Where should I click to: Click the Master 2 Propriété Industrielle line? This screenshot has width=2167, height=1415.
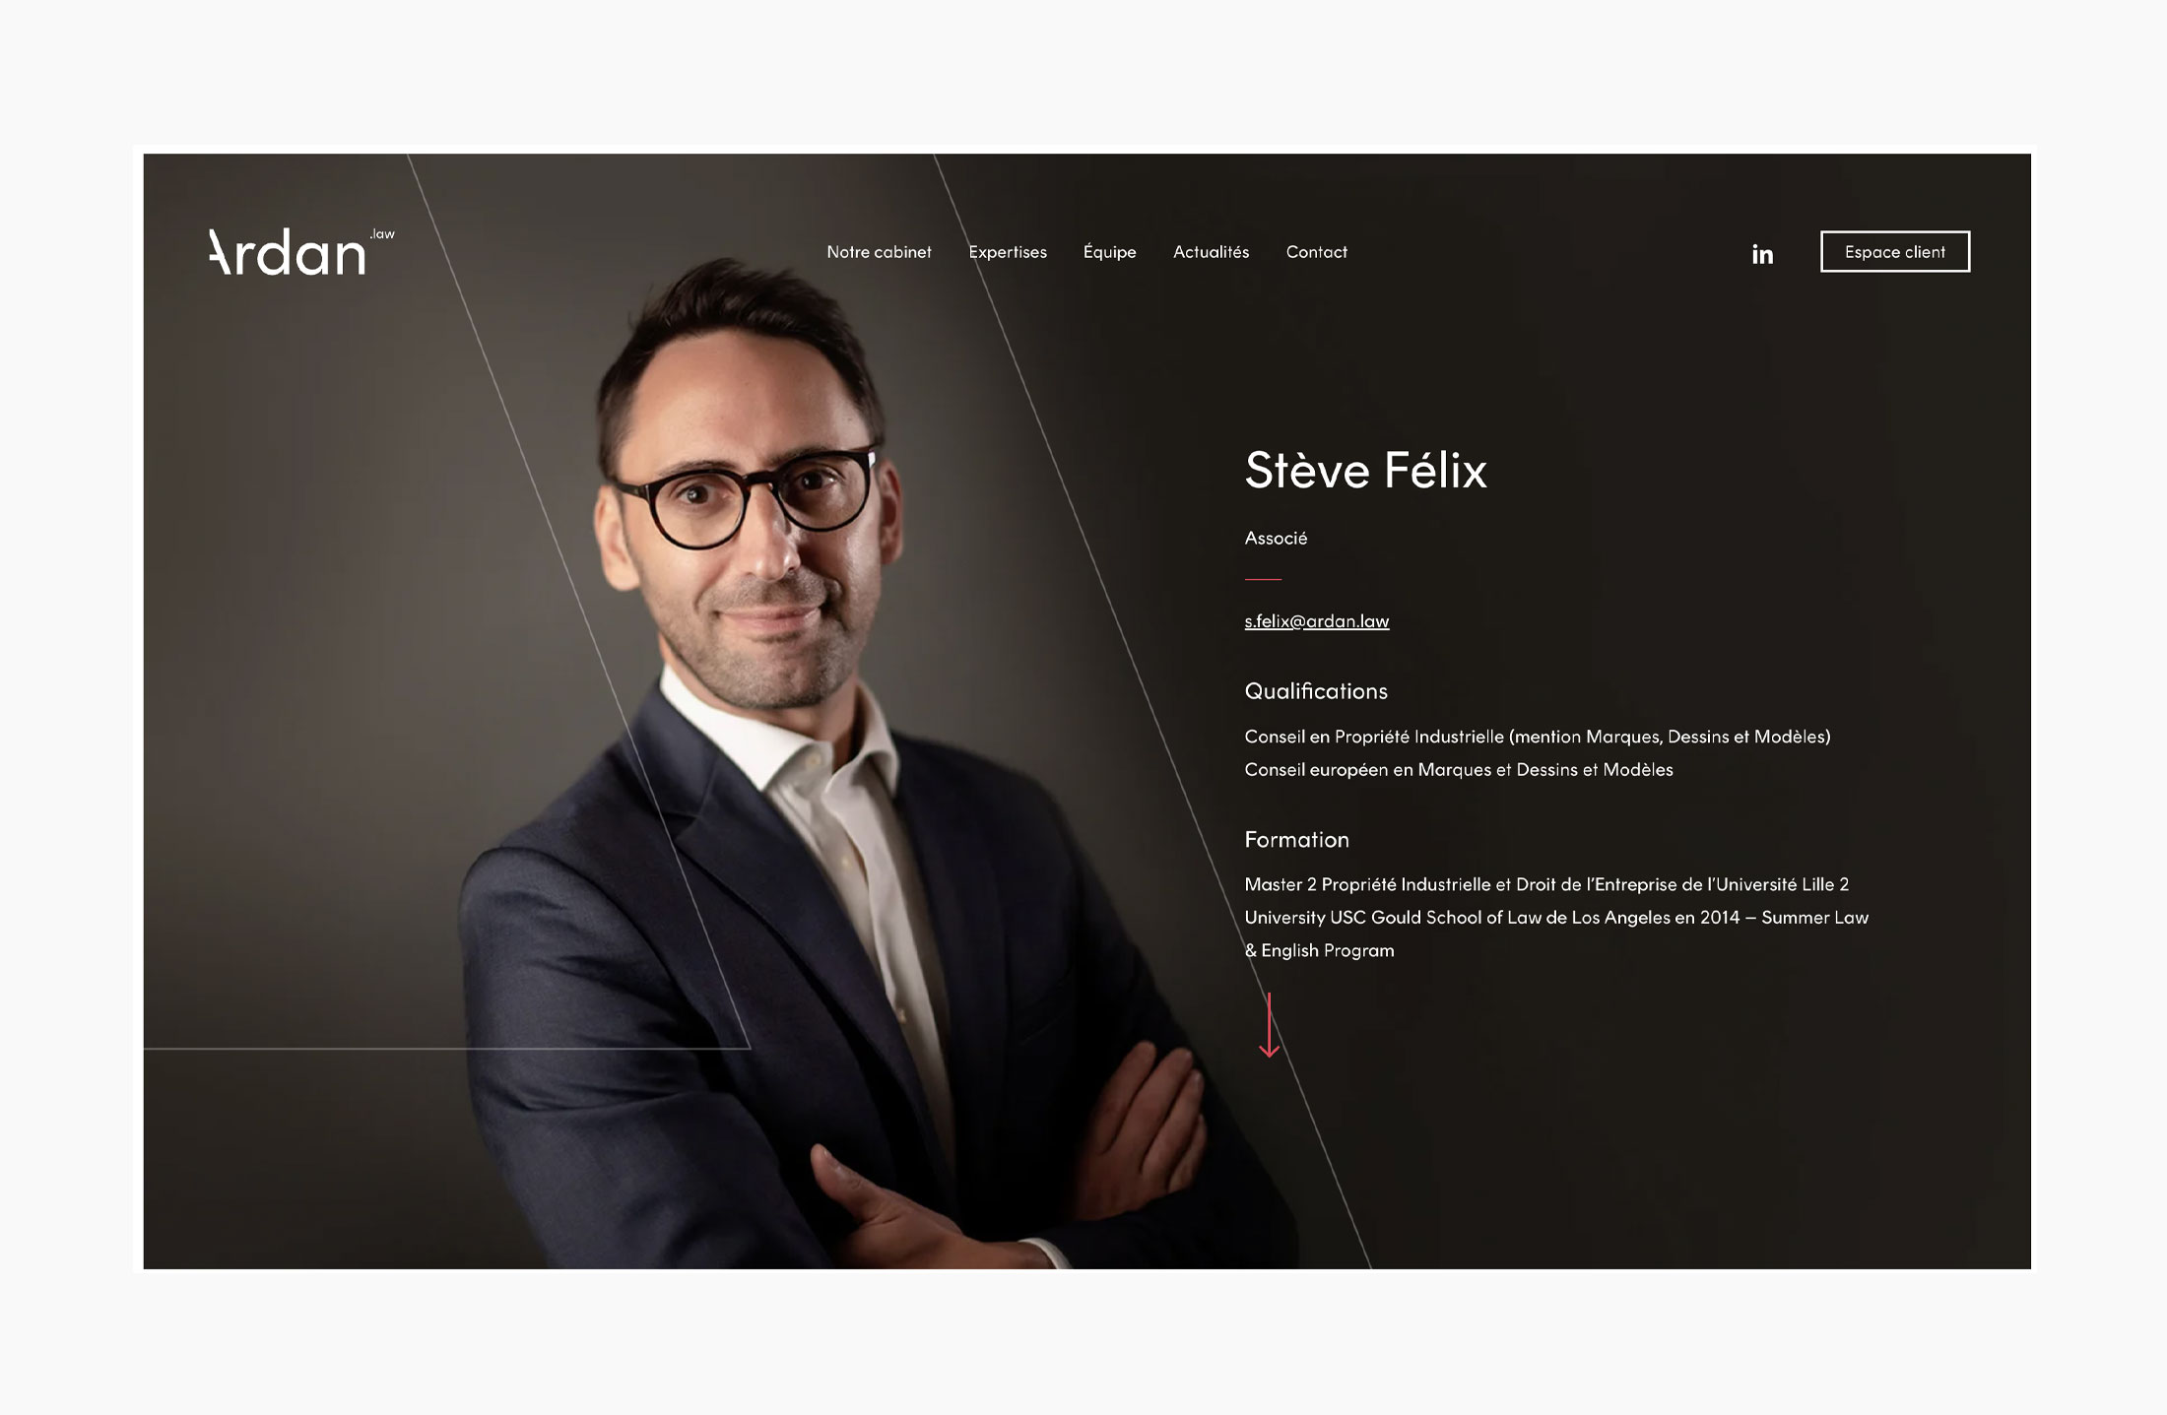1546,884
